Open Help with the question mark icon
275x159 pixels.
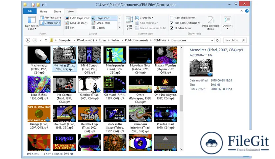(247, 11)
